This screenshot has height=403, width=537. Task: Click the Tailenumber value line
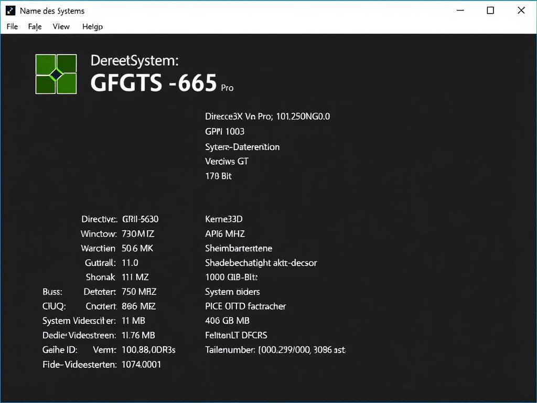[275, 350]
